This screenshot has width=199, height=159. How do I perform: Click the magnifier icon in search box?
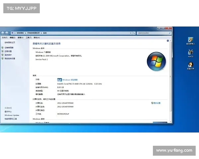[x=170, y=33]
